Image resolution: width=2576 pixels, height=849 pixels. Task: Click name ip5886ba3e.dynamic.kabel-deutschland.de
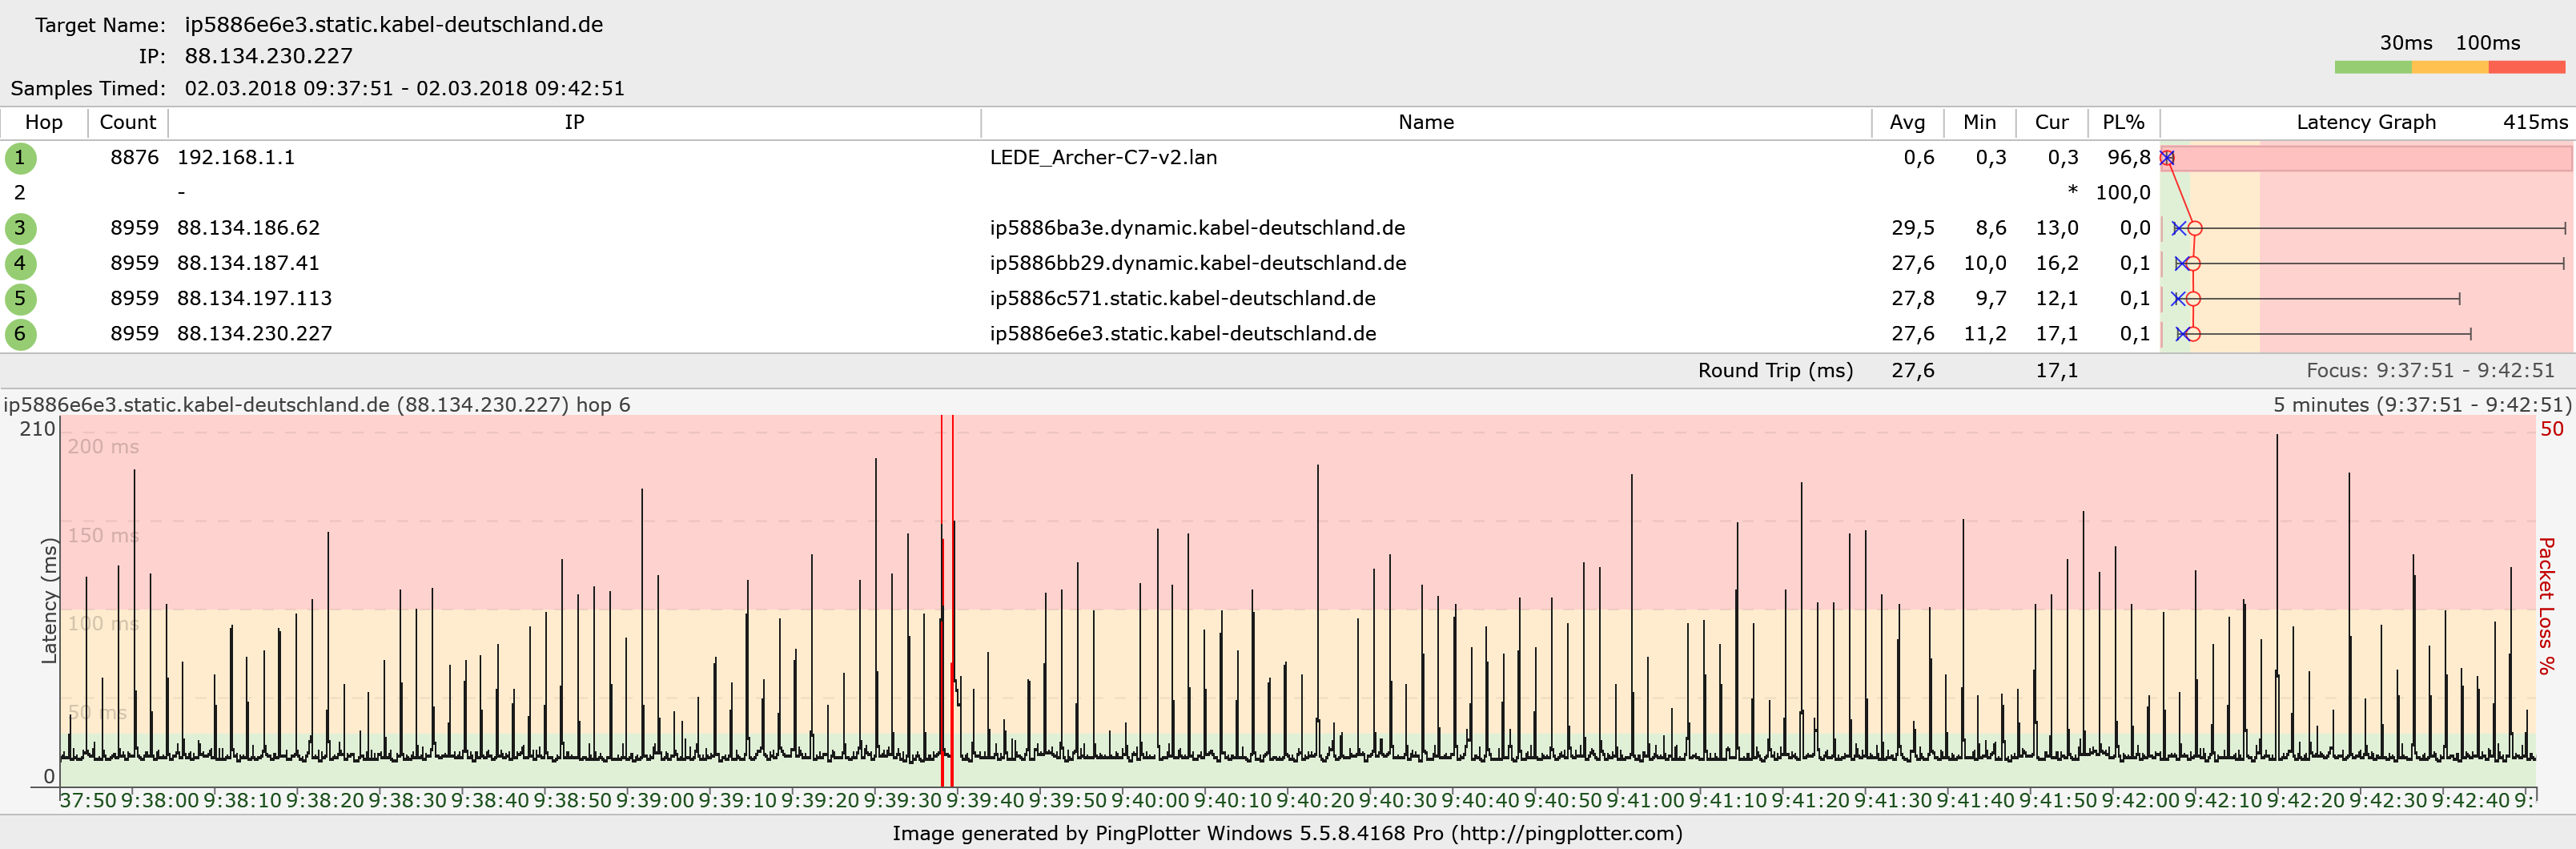pyautogui.click(x=1197, y=228)
